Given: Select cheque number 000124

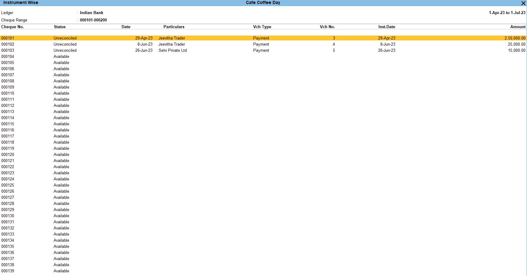Looking at the screenshot, I should (x=8, y=179).
